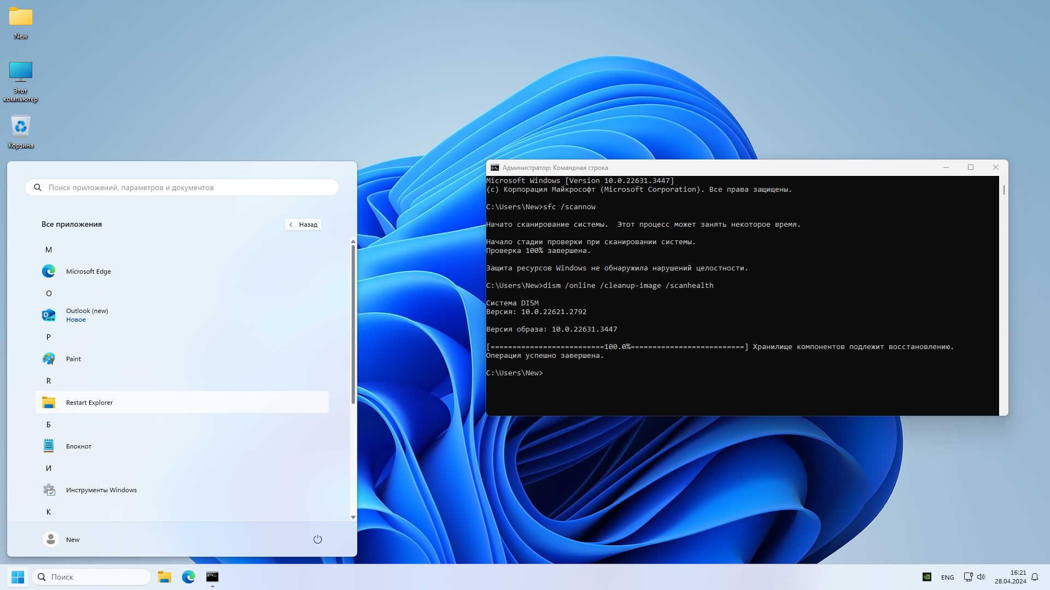Click the Start menu search field
This screenshot has width=1050, height=590.
pos(182,187)
